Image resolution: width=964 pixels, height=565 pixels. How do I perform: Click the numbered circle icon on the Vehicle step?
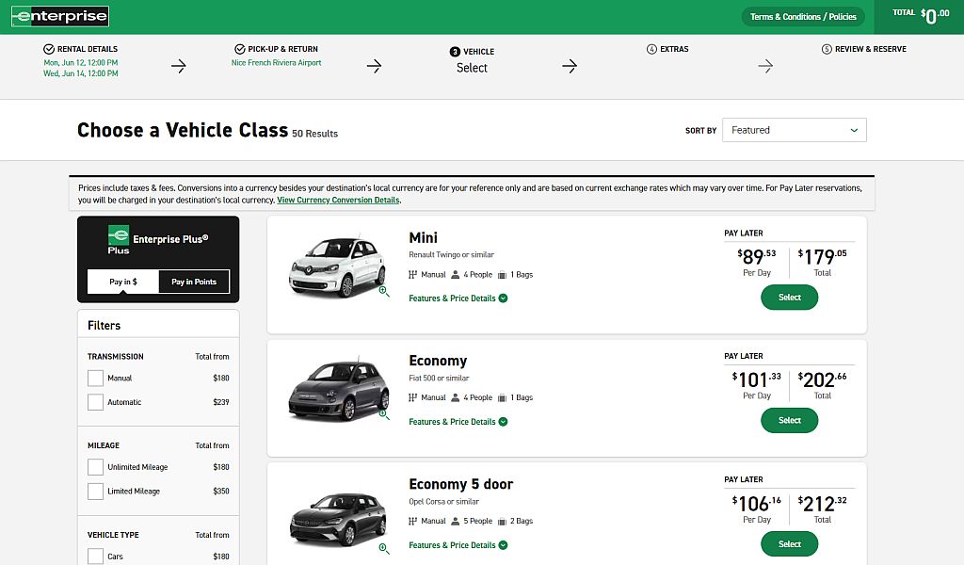(x=457, y=52)
